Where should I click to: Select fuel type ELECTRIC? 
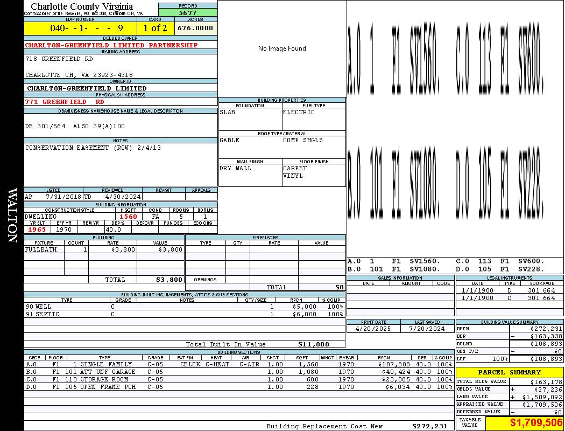(x=299, y=112)
